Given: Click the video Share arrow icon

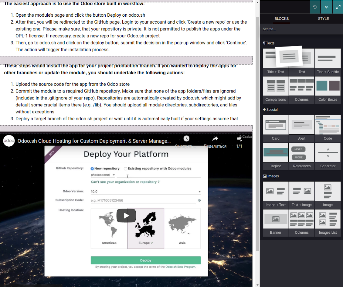Looking at the screenshot, I should (215, 138).
